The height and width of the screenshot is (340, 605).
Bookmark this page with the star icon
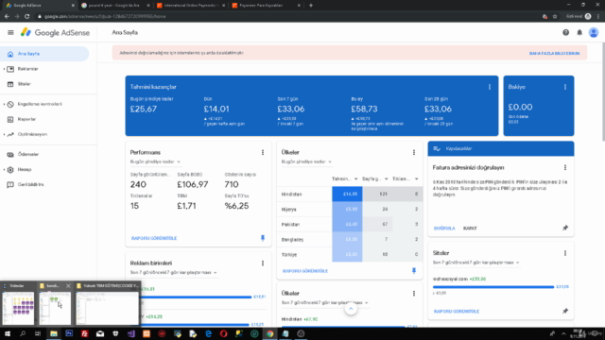tap(555, 17)
